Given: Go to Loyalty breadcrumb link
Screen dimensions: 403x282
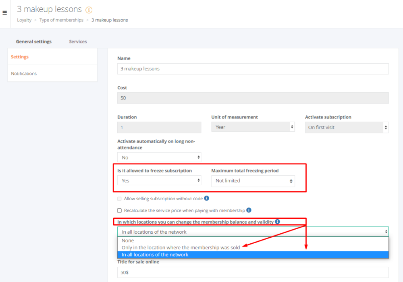Looking at the screenshot, I should click(24, 20).
